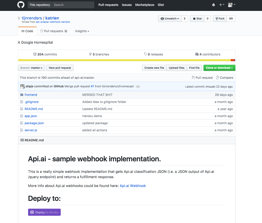Open the notifications bell
This screenshot has height=223, width=262.
click(x=214, y=5)
